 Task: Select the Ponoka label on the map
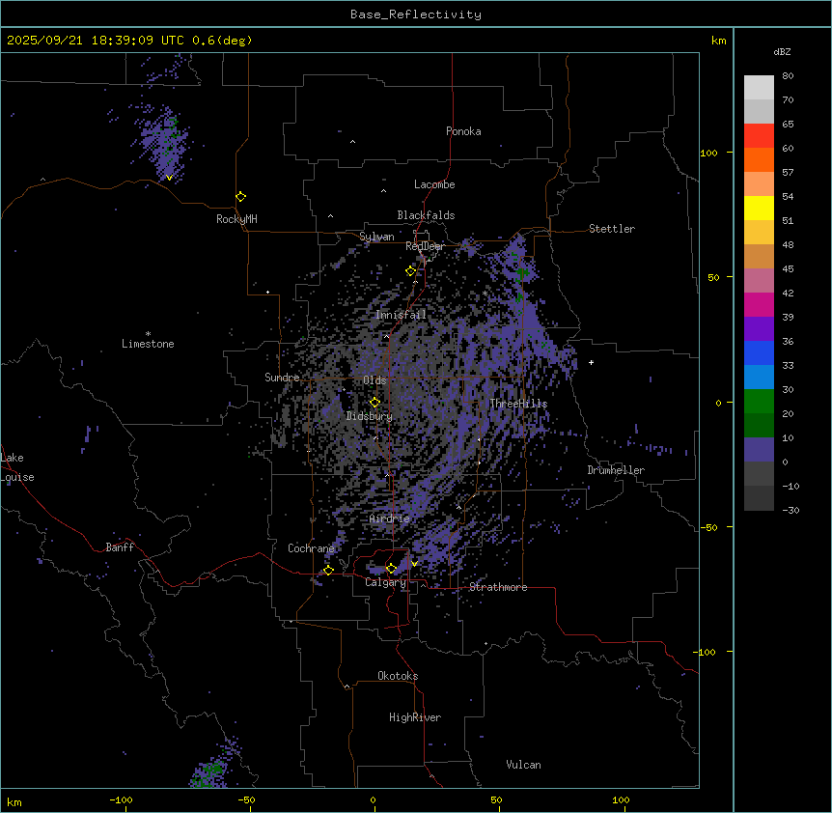click(x=463, y=131)
